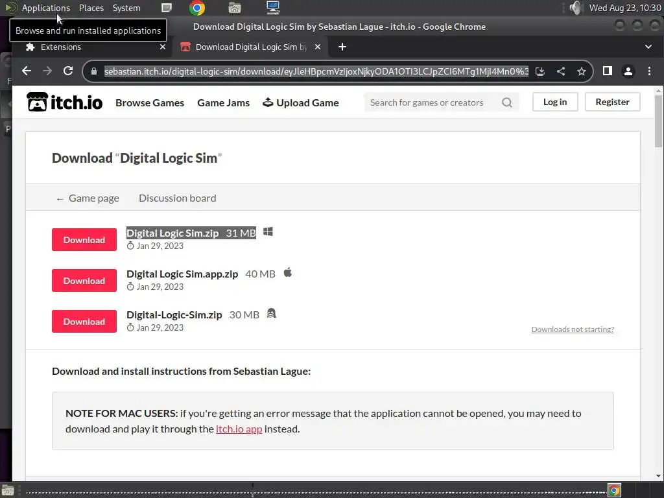The width and height of the screenshot is (664, 498).
Task: Click the 40 MB file size
Action: (261, 274)
